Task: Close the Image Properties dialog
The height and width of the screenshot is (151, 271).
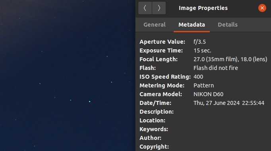Action: (x=262, y=8)
